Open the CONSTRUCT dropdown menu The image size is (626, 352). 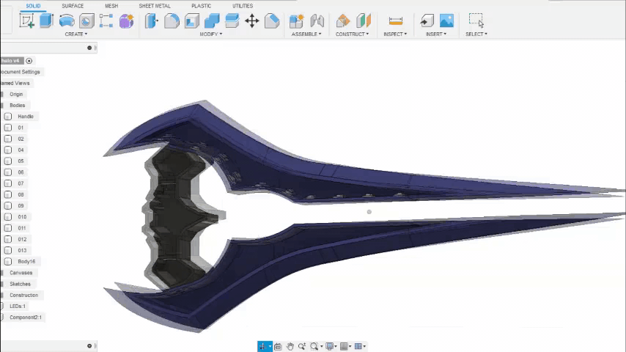pyautogui.click(x=352, y=34)
